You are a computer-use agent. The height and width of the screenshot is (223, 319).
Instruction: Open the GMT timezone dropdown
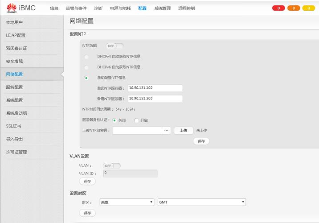202,202
